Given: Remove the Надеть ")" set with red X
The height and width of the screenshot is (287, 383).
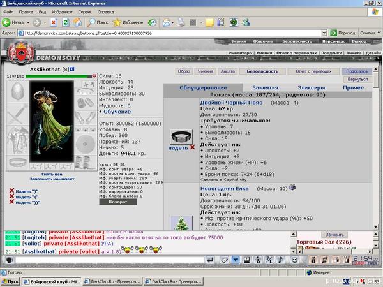Looking at the screenshot, I should point(11,191).
